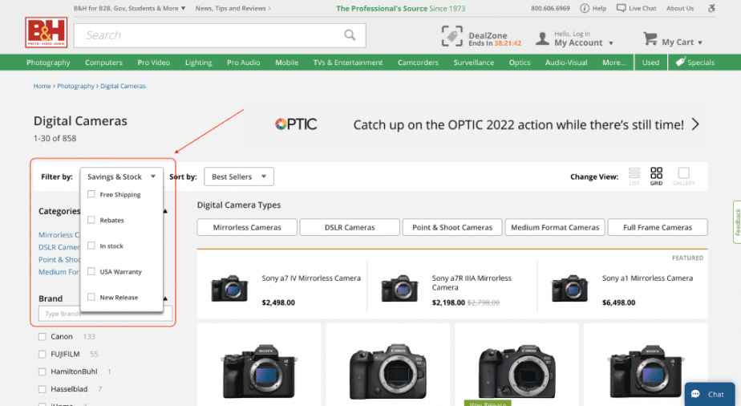Switch to Gallery view icon
This screenshot has width=741, height=406.
(x=683, y=173)
